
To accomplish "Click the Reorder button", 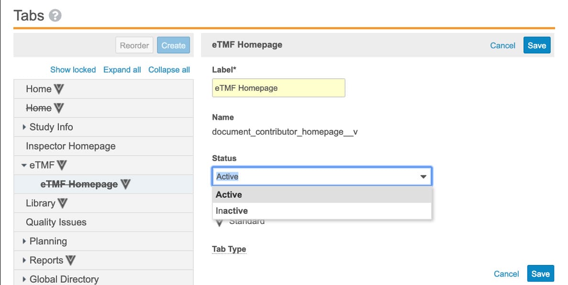I will pyautogui.click(x=134, y=45).
